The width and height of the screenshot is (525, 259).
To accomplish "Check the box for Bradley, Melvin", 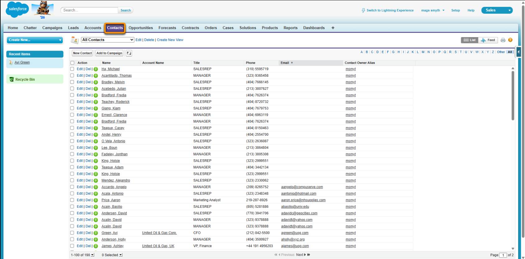I will click(x=72, y=82).
